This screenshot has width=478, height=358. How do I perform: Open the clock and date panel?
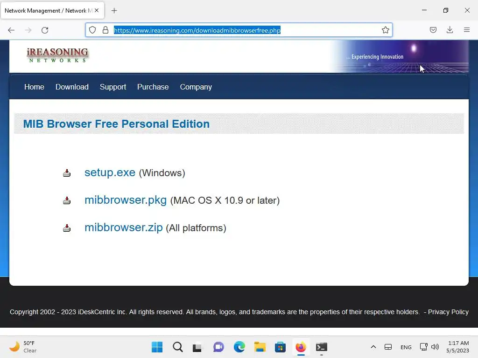[457, 347]
